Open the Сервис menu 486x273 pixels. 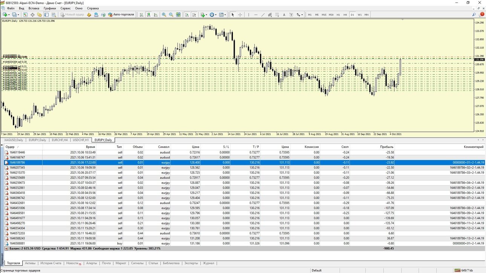point(66,8)
